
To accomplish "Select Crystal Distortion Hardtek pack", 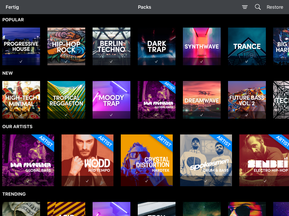I will [147, 160].
